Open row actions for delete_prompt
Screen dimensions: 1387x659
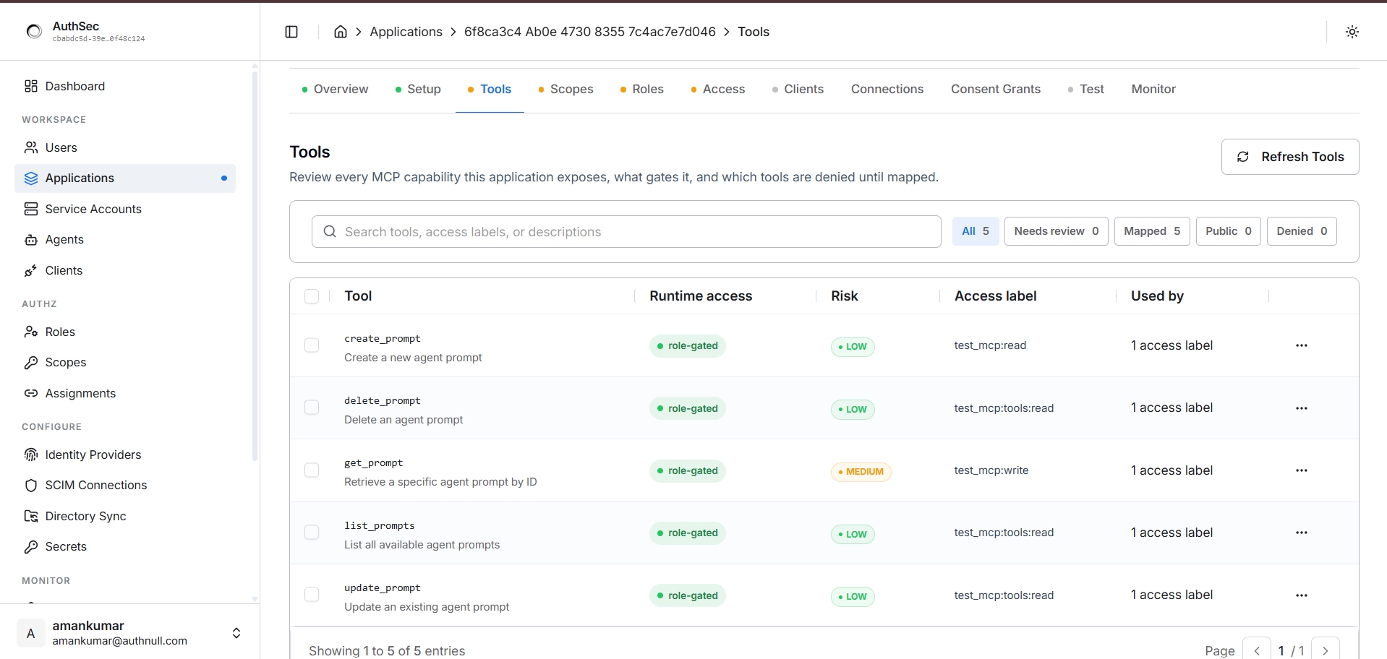pos(1302,408)
